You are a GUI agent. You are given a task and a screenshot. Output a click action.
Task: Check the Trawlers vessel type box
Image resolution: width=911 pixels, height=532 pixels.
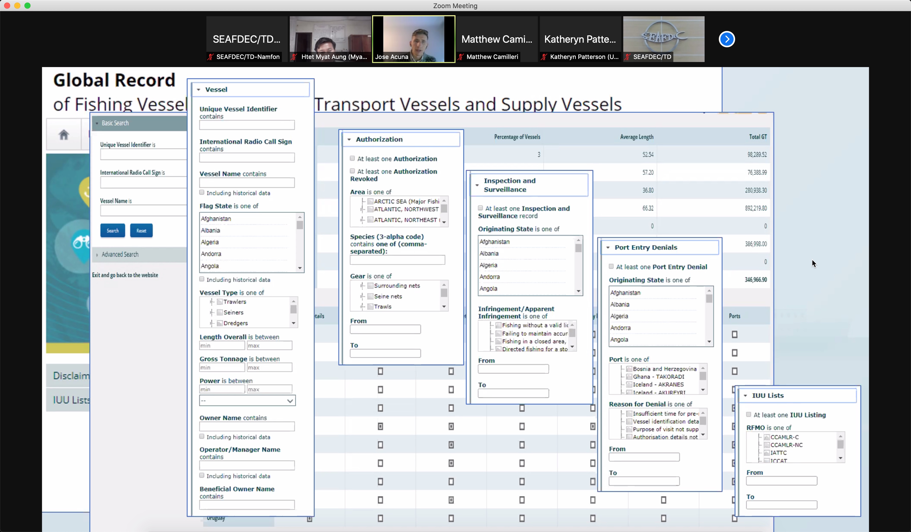(220, 302)
